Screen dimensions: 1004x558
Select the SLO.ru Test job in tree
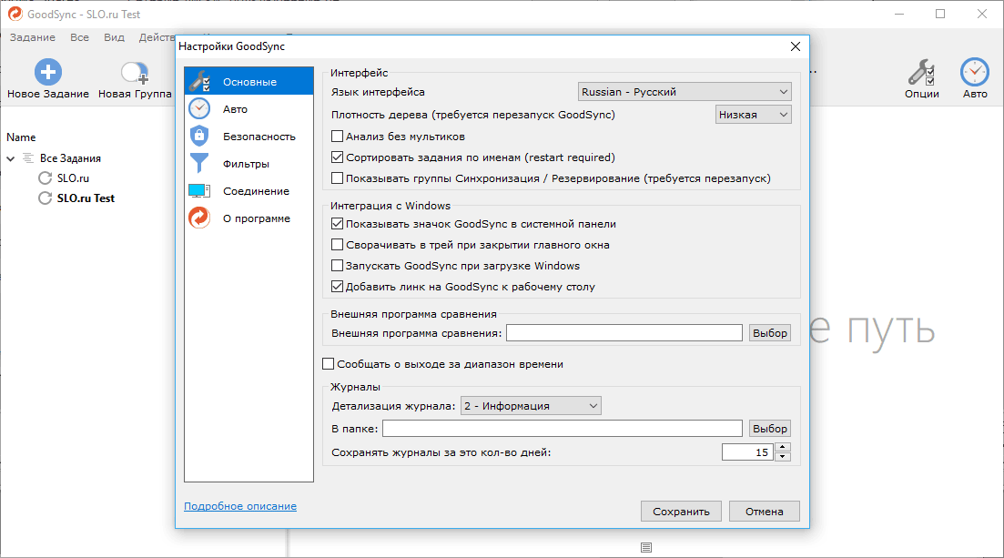[x=86, y=198]
